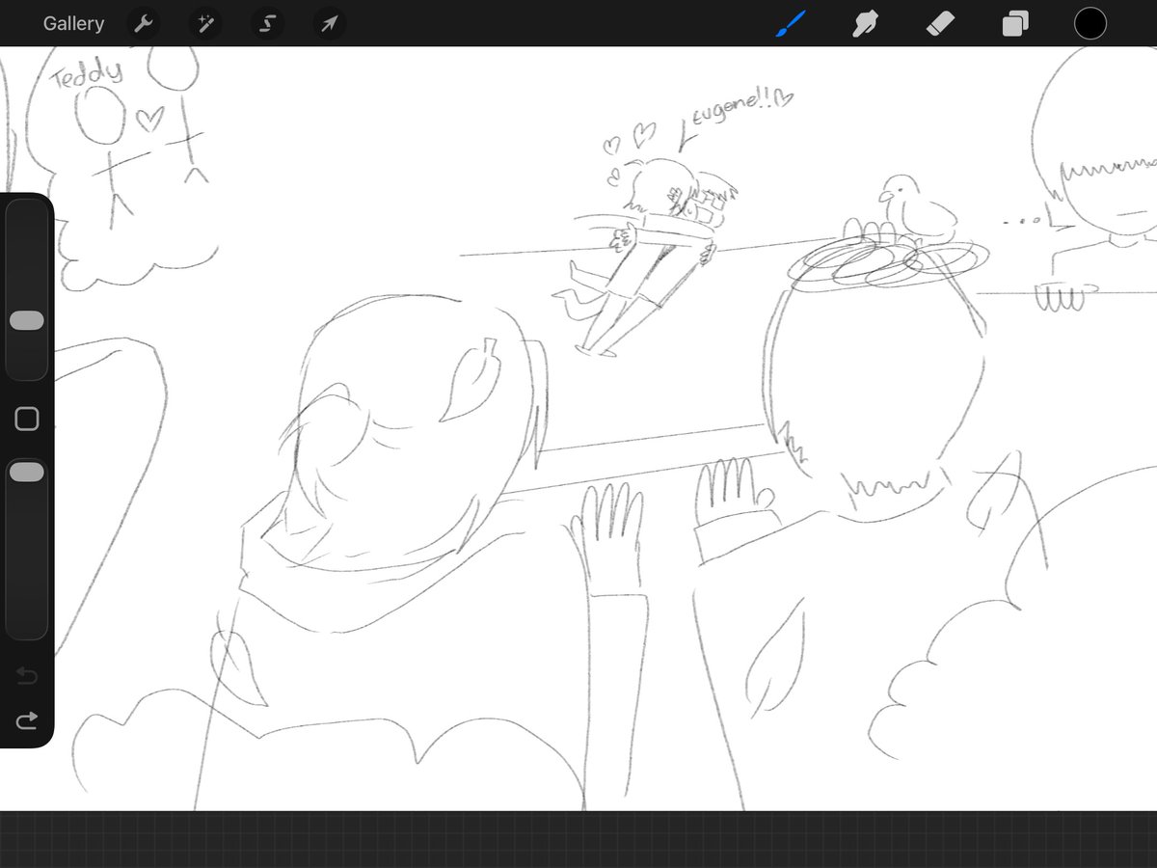Select the Brush tool

(x=790, y=23)
